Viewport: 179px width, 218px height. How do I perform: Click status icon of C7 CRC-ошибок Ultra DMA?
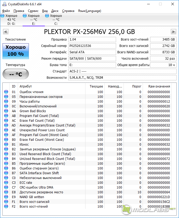pos(6,187)
